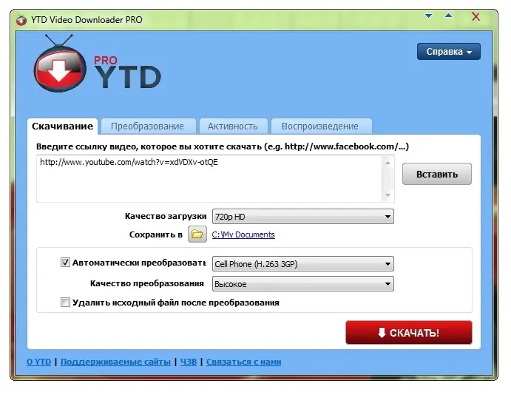Click the Качество загрузки label
The image size is (511, 395).
click(x=166, y=217)
